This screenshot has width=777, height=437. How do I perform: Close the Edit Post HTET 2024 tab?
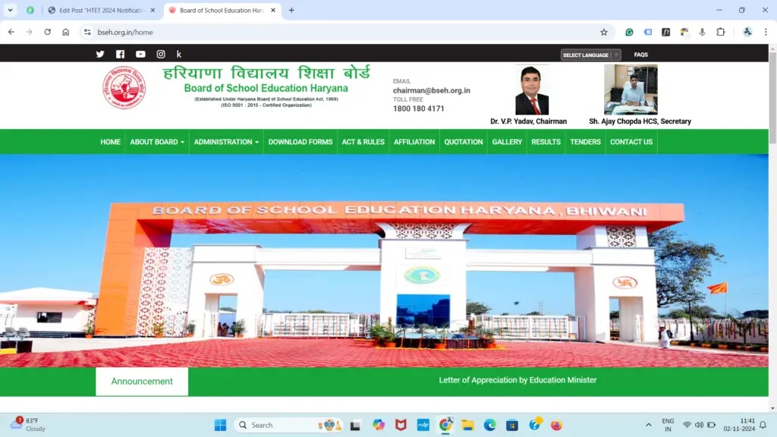coord(153,10)
